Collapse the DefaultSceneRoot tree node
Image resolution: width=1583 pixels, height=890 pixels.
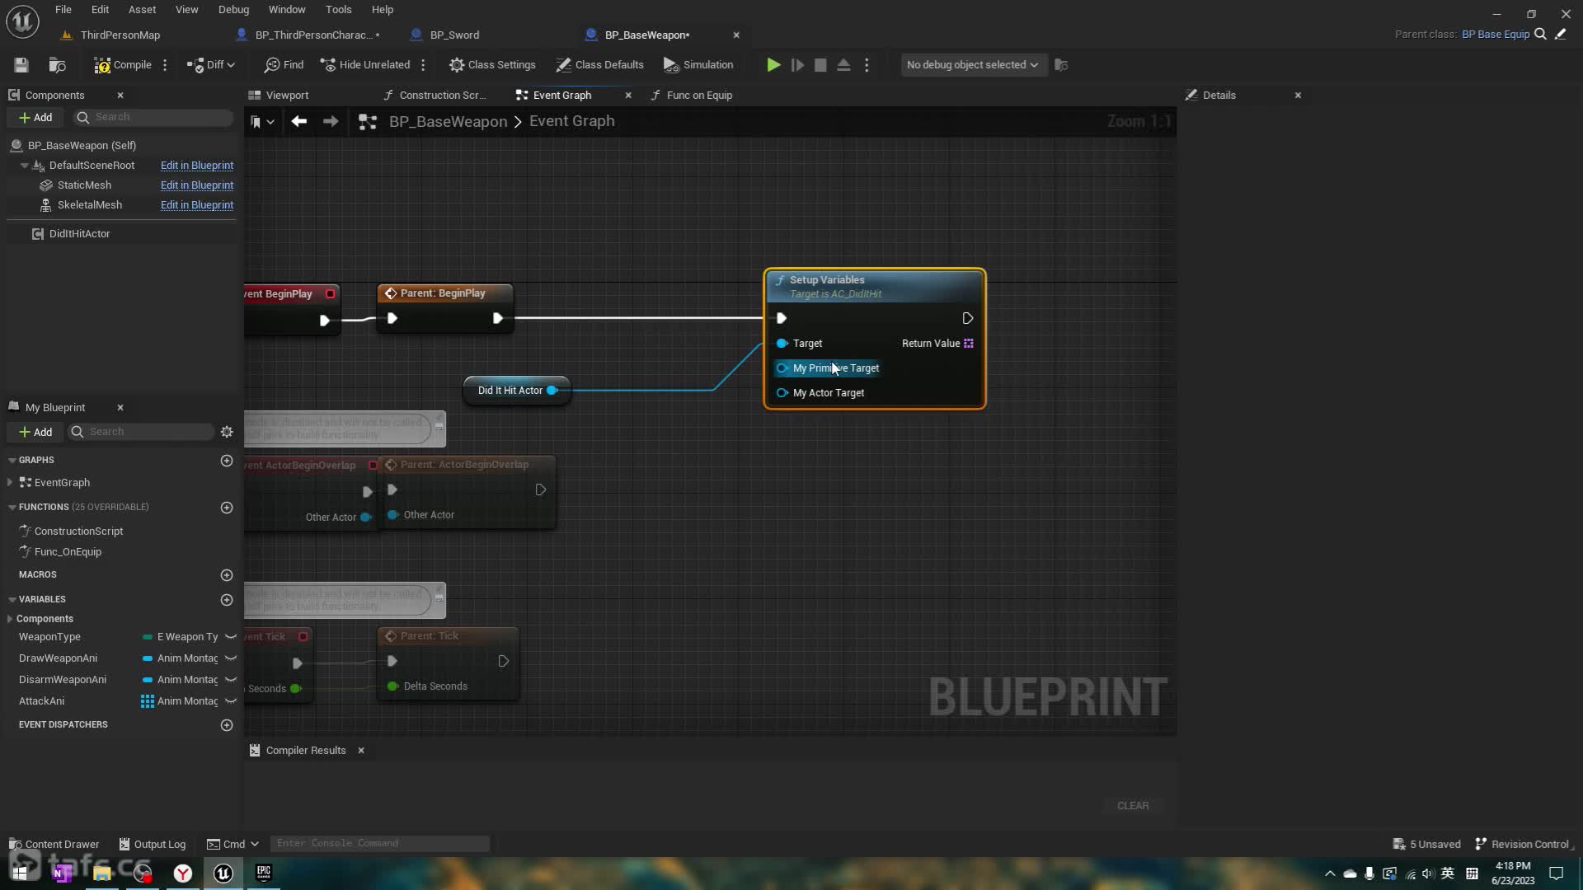click(25, 166)
